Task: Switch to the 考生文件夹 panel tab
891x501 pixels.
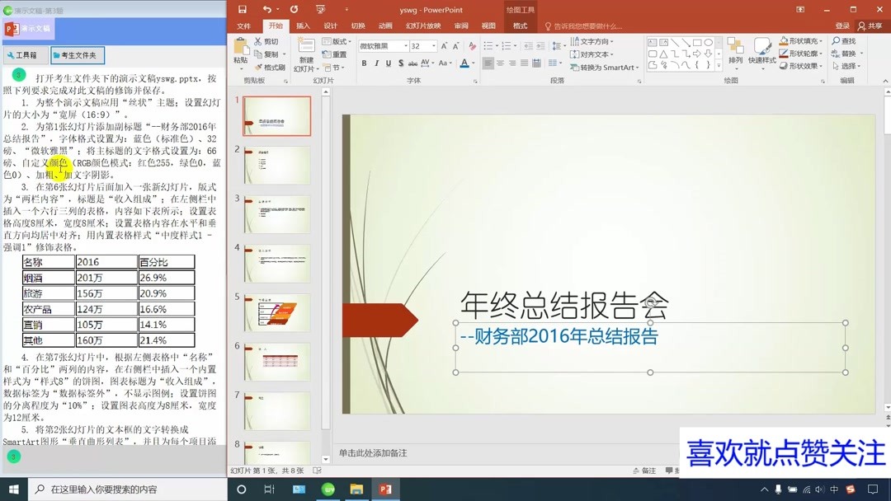Action: coord(77,55)
